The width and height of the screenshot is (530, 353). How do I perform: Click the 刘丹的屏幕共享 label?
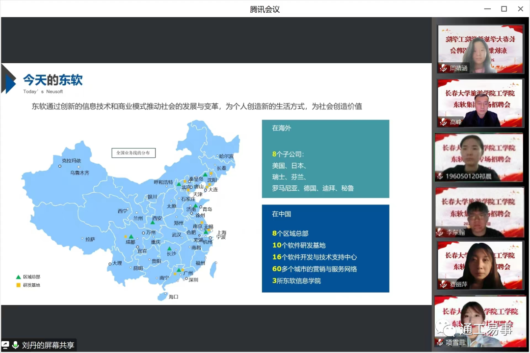coord(48,345)
